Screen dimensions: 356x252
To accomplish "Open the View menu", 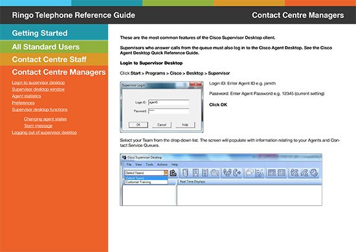I will [139, 165].
